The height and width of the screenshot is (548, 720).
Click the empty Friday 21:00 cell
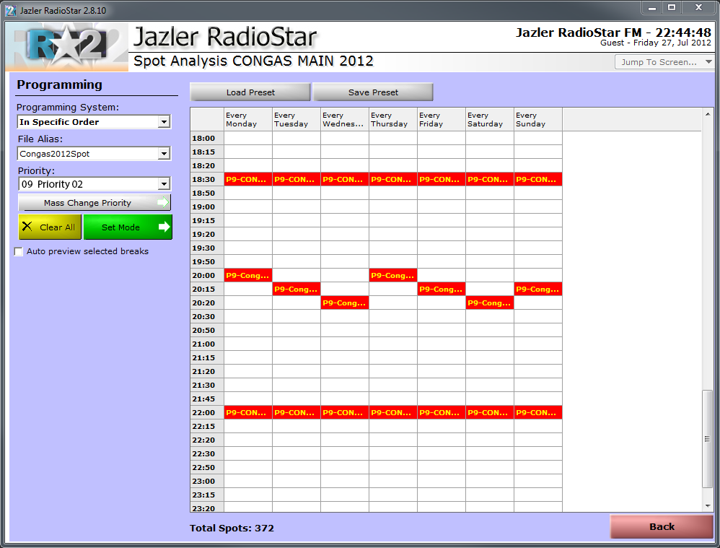pos(442,344)
